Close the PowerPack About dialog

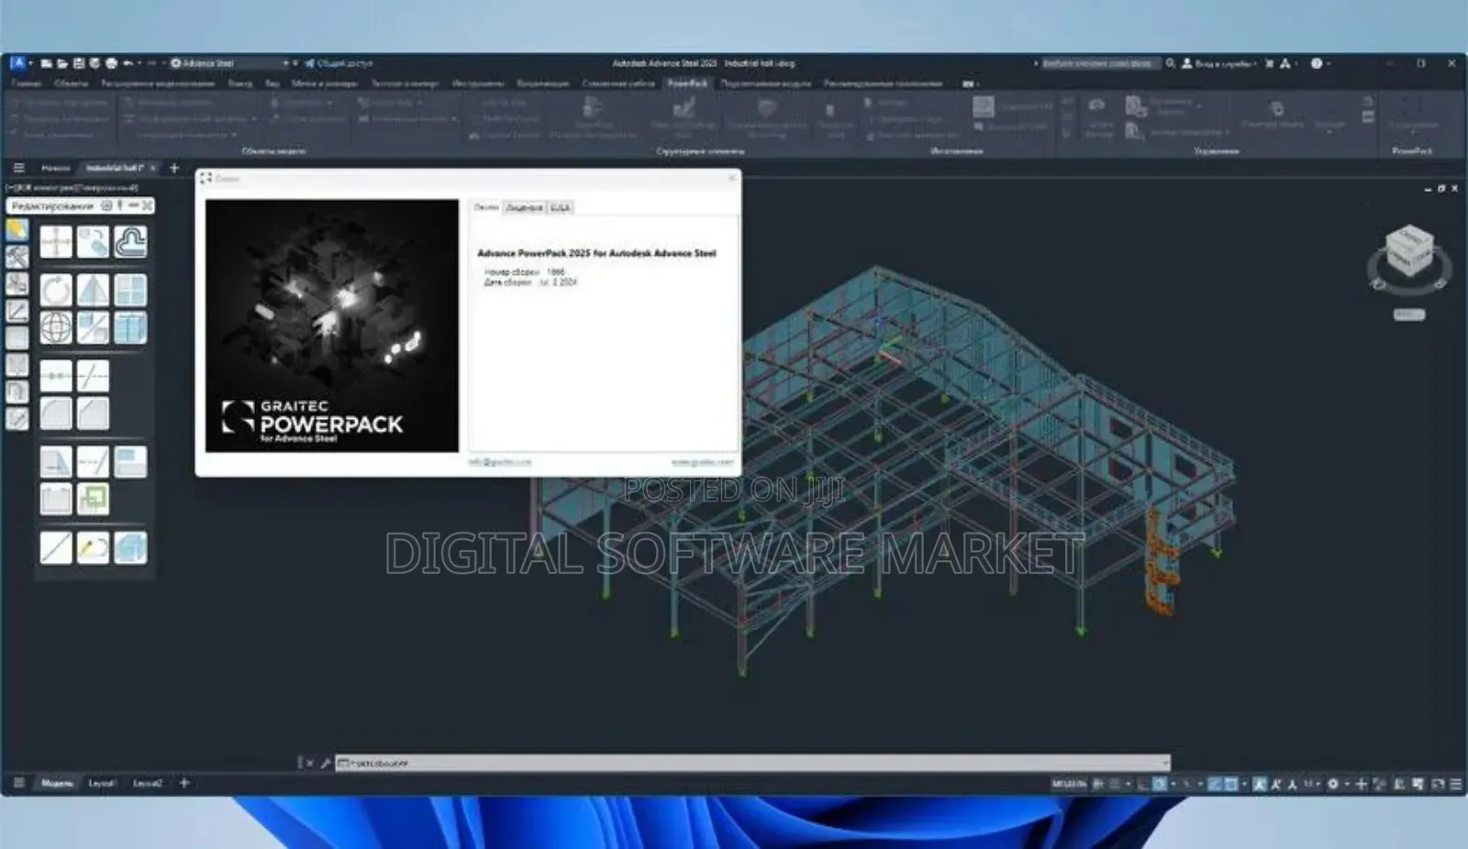[731, 178]
